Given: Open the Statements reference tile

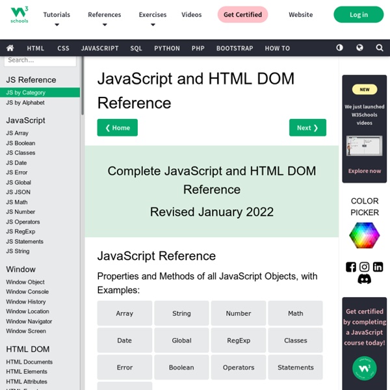Looking at the screenshot, I should (x=296, y=367).
